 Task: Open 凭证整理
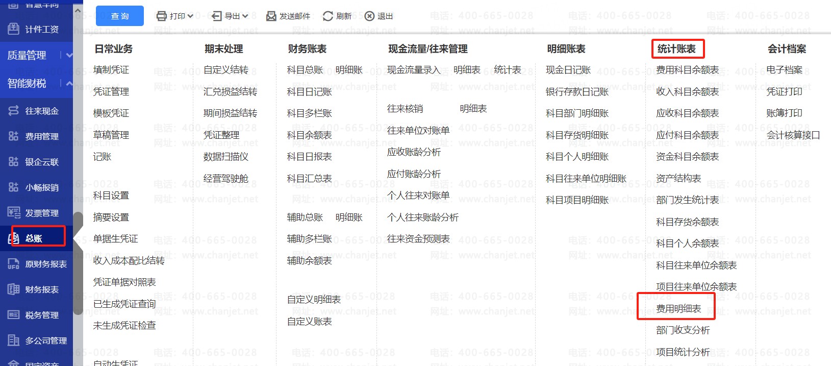point(221,135)
